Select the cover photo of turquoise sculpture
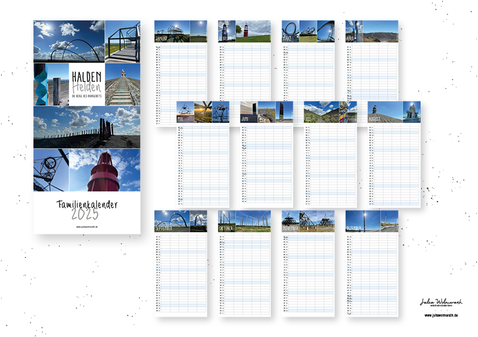Viewport: 478px width, 337px height. point(51,84)
